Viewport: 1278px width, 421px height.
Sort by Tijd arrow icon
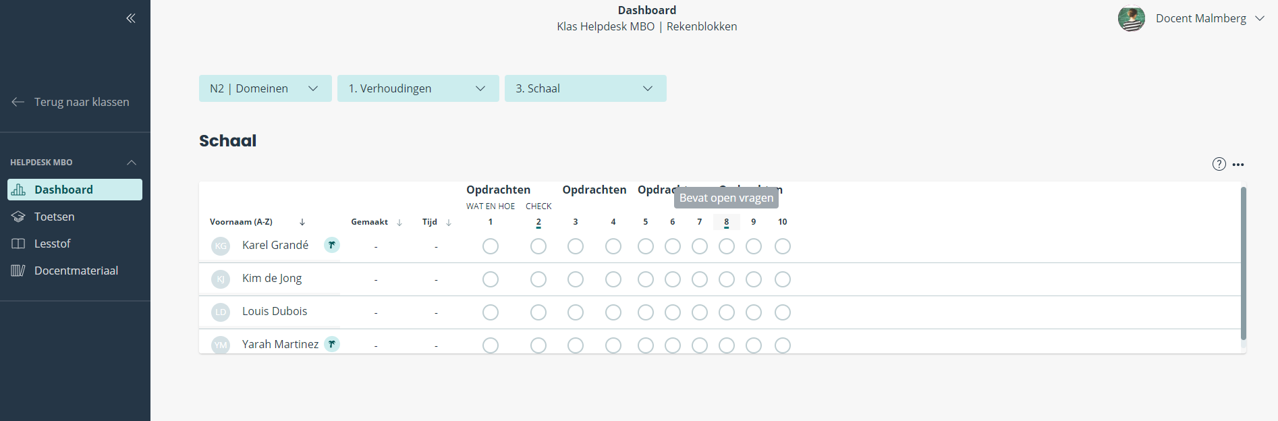pos(449,222)
